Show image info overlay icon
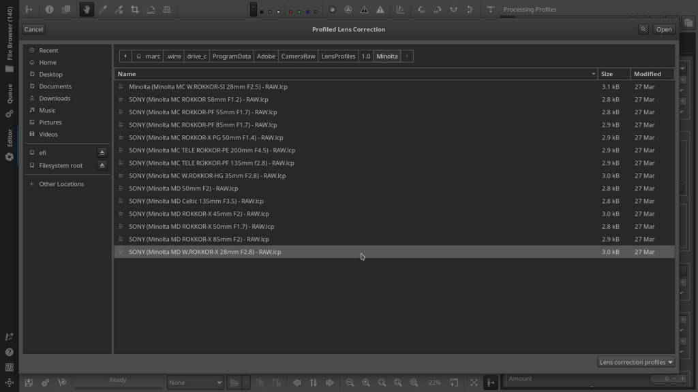This screenshot has width=698, height=392. 49,10
